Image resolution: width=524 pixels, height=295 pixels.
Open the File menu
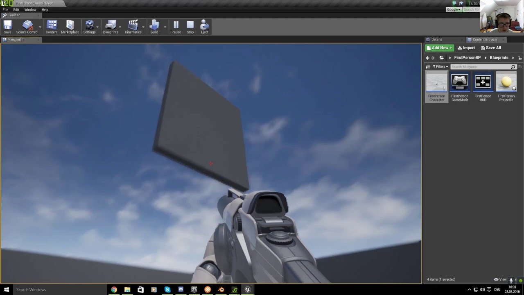click(x=5, y=9)
